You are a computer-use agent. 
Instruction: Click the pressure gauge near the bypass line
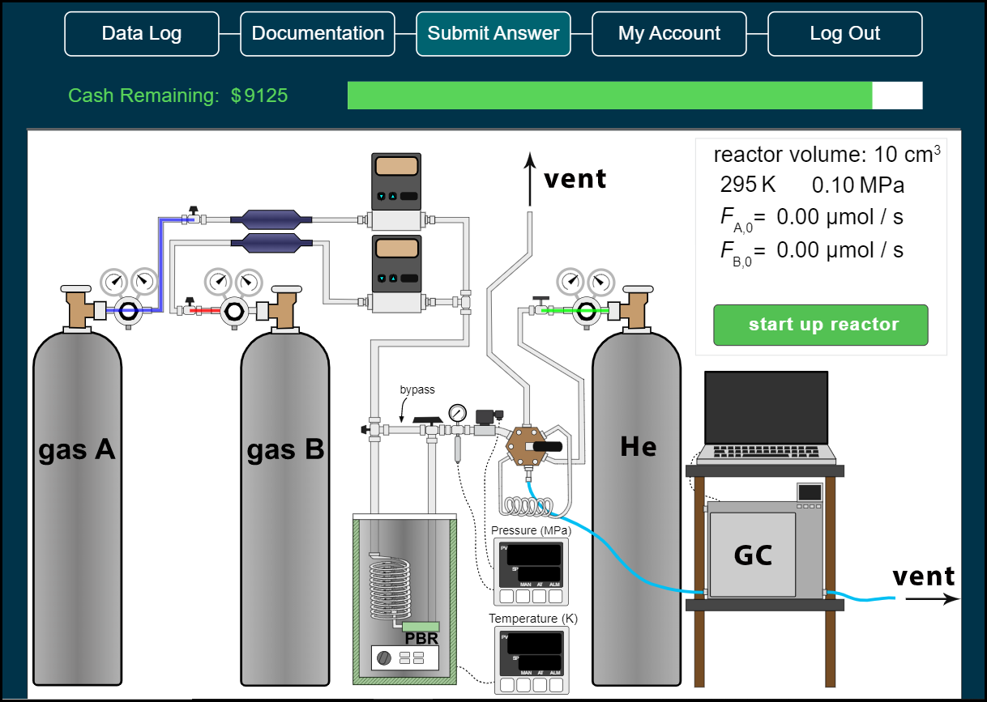click(x=456, y=413)
